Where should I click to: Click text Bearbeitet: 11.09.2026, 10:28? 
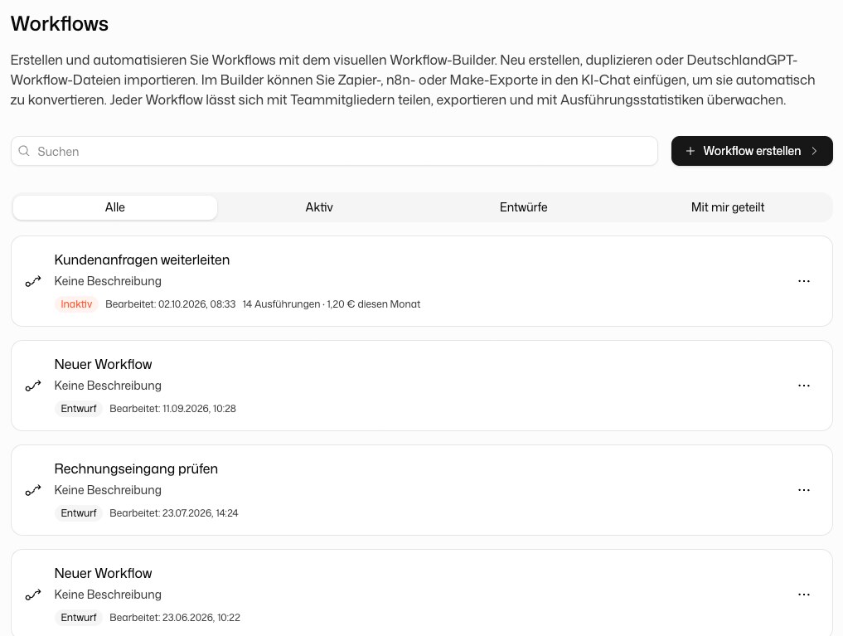click(x=172, y=409)
